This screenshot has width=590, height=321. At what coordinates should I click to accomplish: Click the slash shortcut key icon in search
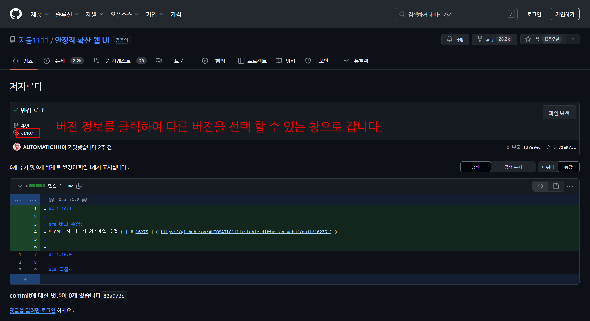511,14
